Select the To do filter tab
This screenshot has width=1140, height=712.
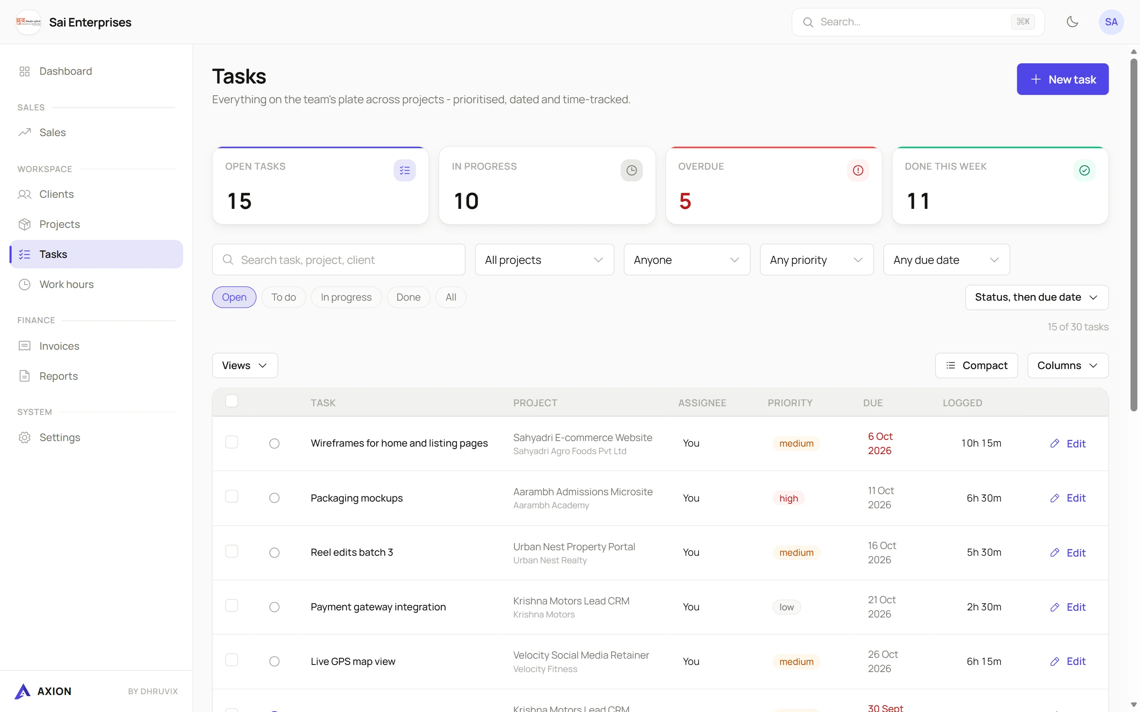[x=283, y=297]
